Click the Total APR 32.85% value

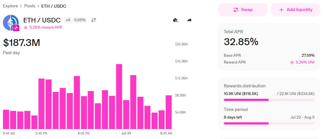coord(241,42)
